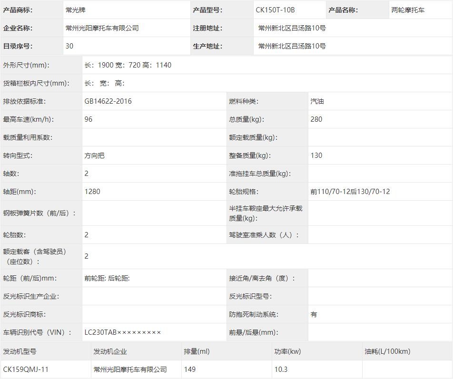Viewport: 453px width, 379px height.
Task: Click the 生产地址 address value
Action: pos(292,46)
